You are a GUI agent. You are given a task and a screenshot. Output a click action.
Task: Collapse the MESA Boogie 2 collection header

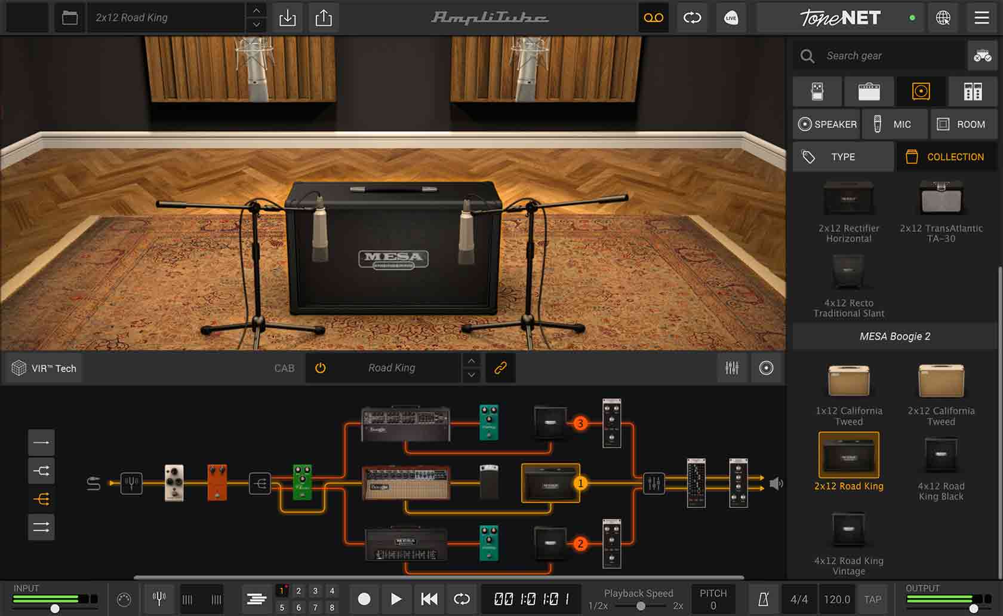click(x=895, y=336)
